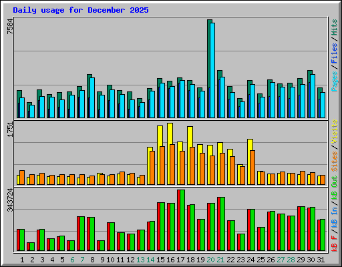342x267 pixels.
Task: Click day label 19 on the x-axis
Action: point(200,260)
